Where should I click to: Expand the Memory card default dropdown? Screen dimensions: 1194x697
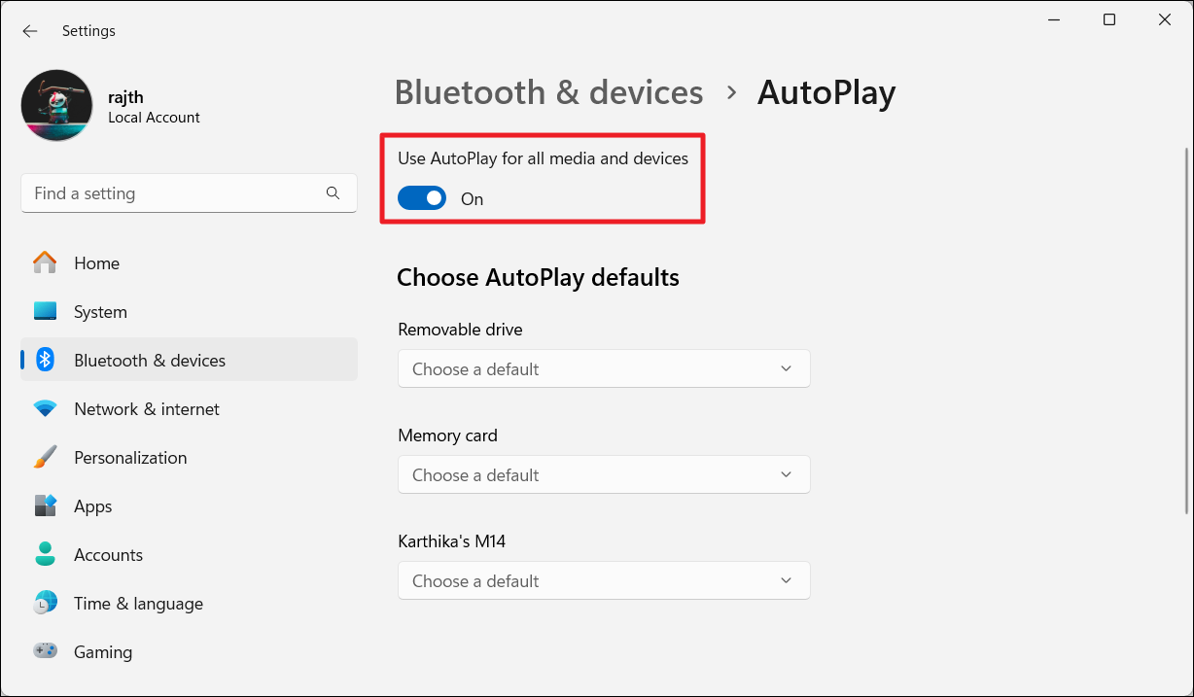coord(604,475)
